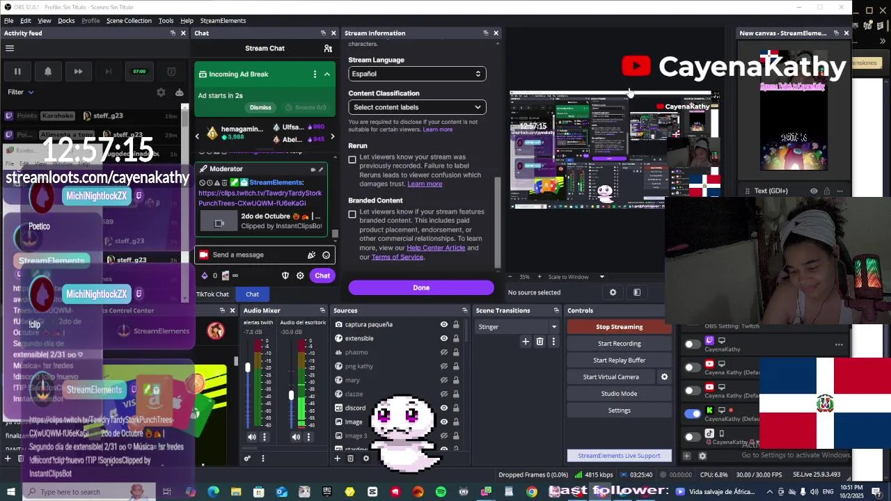The image size is (891, 501).
Task: Go to next leaderboard entry arrow in chat
Action: coord(332,136)
